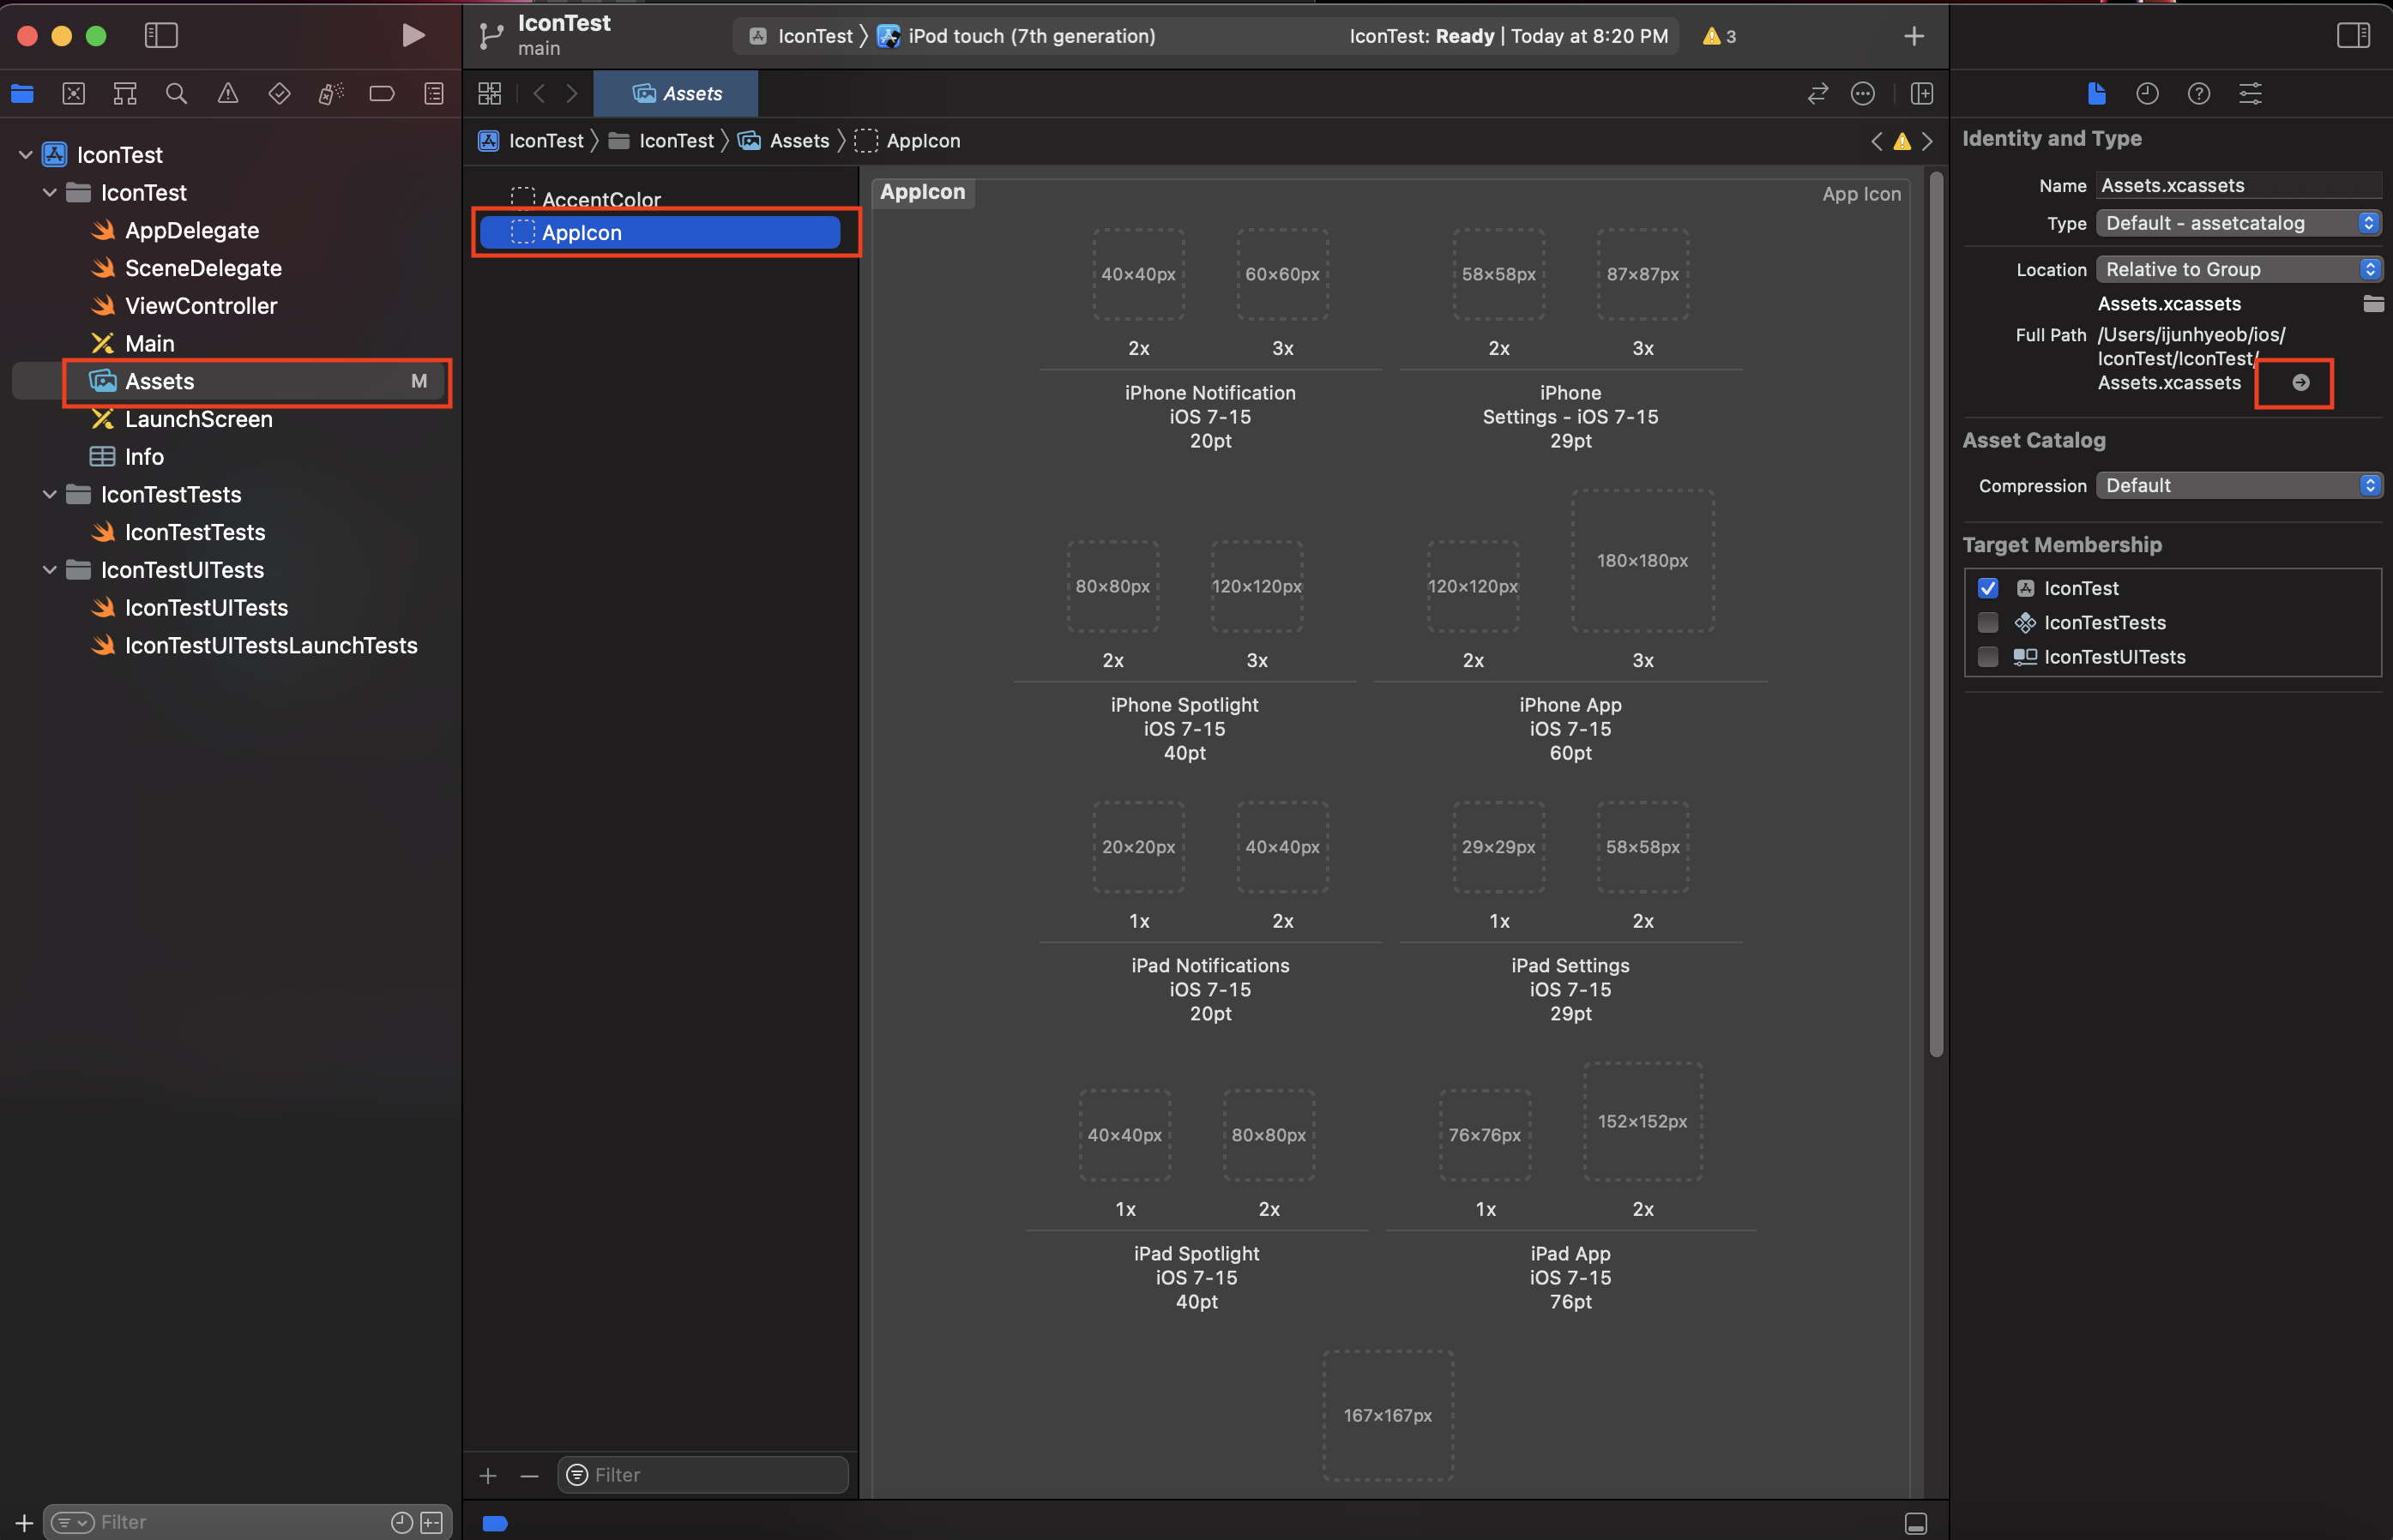Select the Assets editor tab
This screenshot has height=1540, width=2393.
676,94
